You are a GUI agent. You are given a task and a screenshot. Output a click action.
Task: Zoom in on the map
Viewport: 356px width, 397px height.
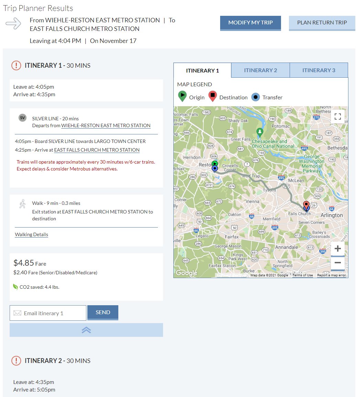[337, 249]
